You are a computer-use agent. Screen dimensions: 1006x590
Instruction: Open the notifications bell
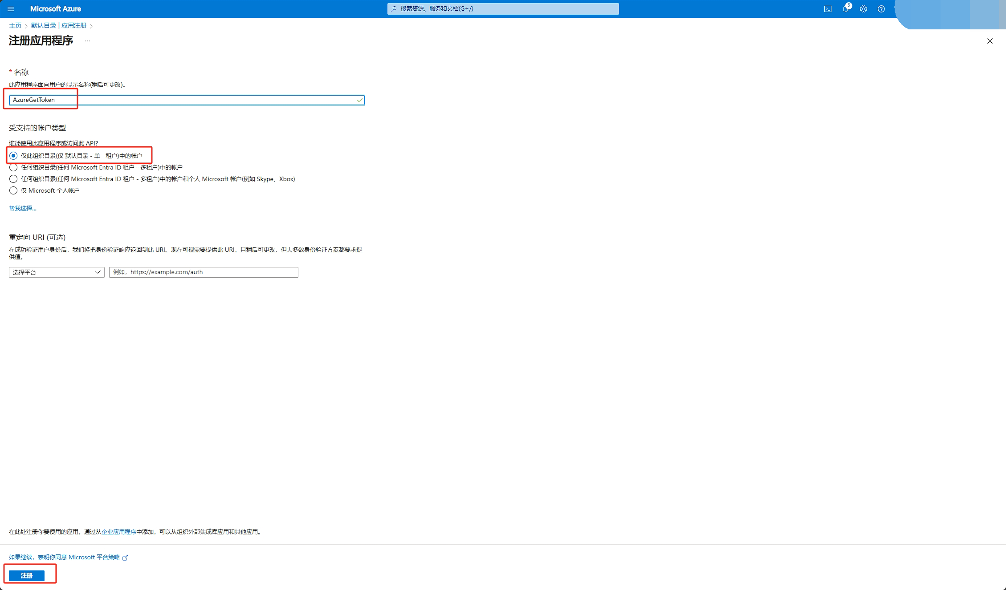[x=845, y=9]
